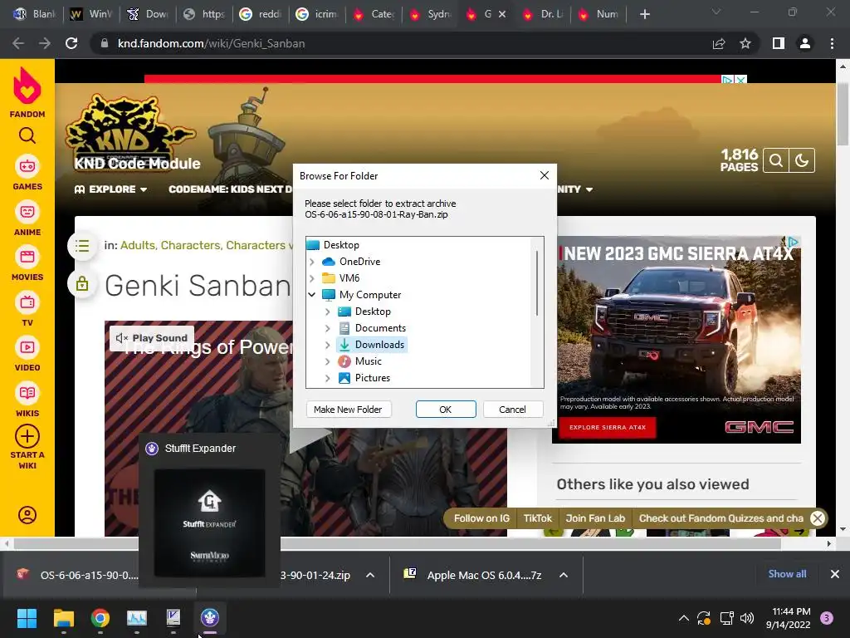Click the wiki search magnifier beside 1,816 pages
The width and height of the screenshot is (850, 638).
tap(776, 160)
